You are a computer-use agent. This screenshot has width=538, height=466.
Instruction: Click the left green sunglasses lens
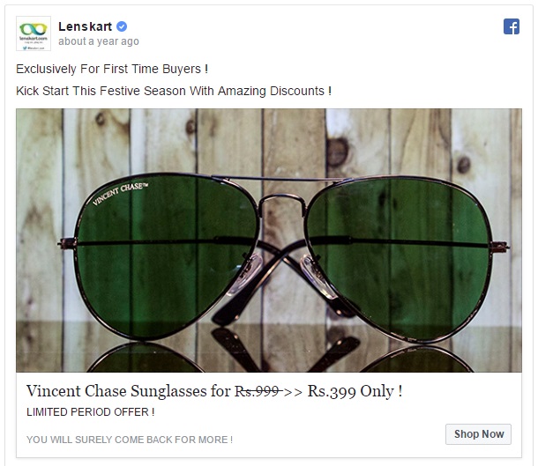tap(166, 255)
